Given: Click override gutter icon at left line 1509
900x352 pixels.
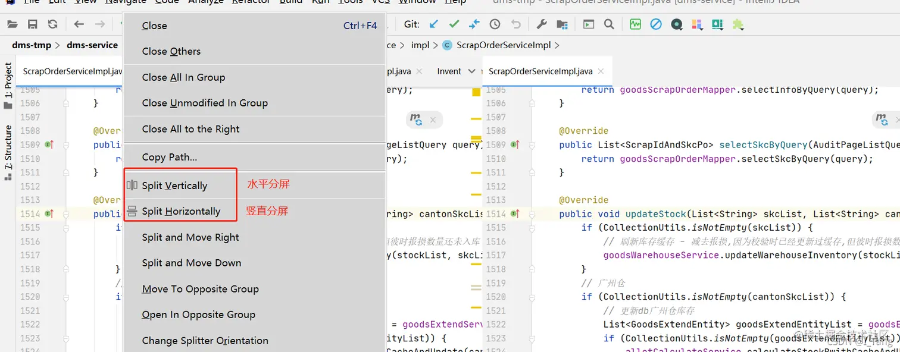Looking at the screenshot, I should (49, 144).
